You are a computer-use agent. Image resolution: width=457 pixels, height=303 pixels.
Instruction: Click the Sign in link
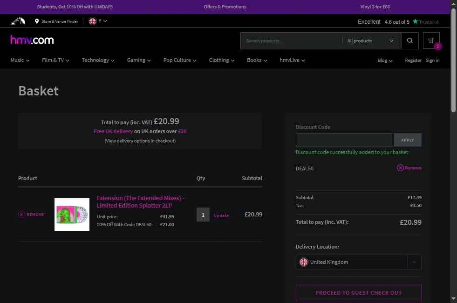(x=432, y=60)
